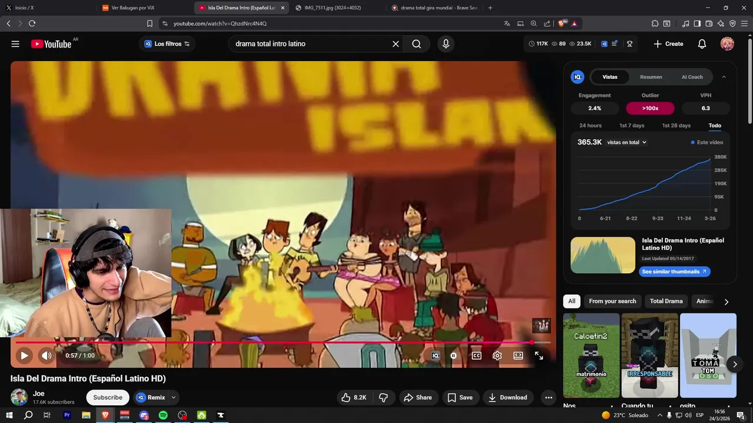This screenshot has height=423, width=753.
Task: Open the music note playlist icon in toolbar
Action: [685, 23]
